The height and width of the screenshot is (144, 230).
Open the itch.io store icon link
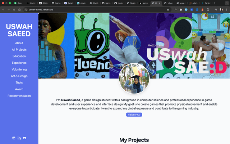[x=14, y=138]
